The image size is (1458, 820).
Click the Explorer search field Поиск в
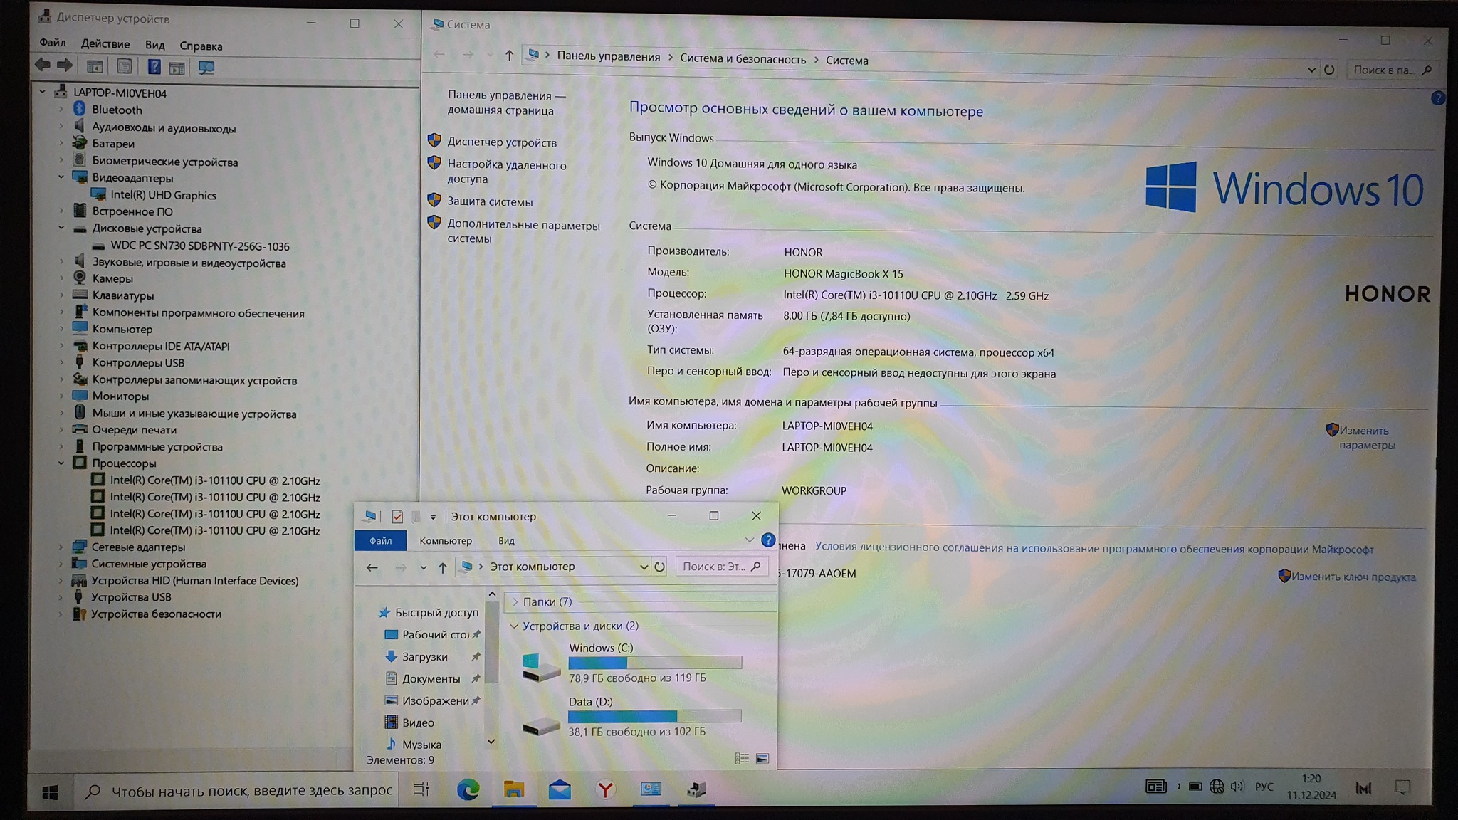[x=714, y=567]
